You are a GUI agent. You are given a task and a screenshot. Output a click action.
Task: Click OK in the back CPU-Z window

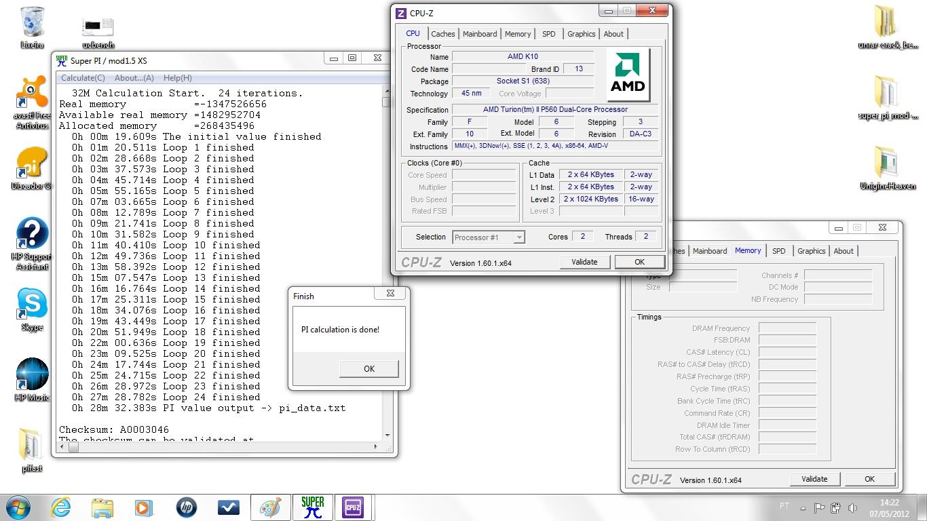[x=869, y=479]
